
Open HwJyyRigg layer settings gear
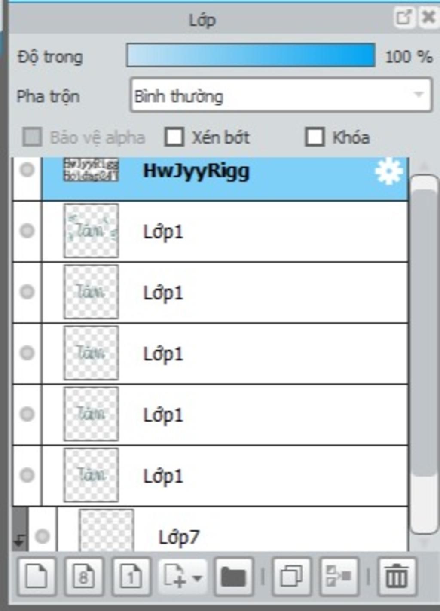(388, 171)
